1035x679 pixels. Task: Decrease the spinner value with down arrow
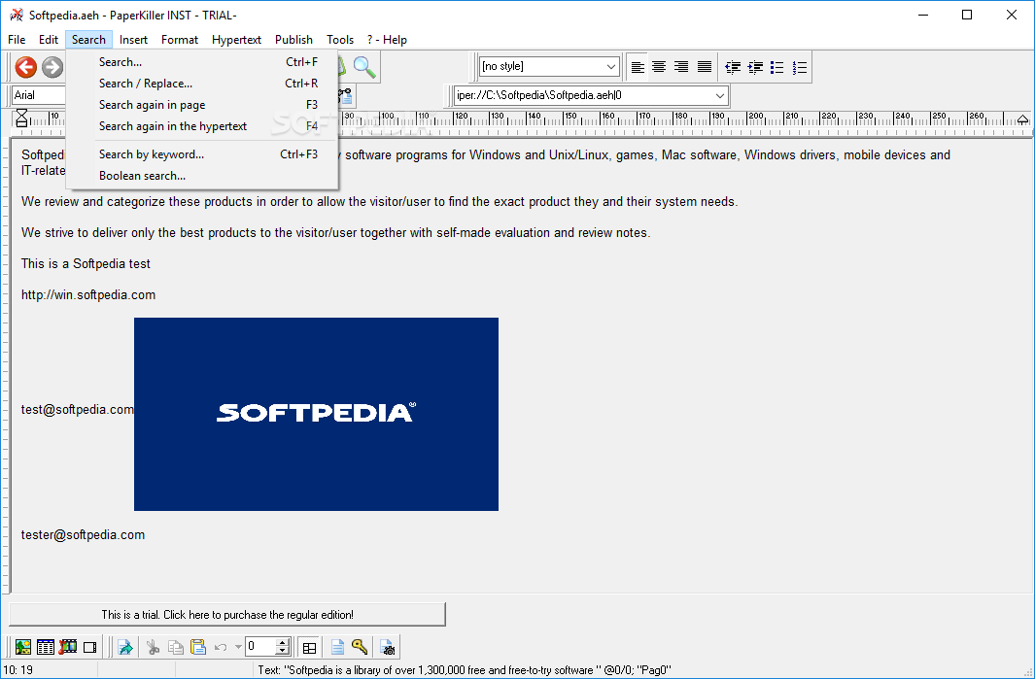283,651
